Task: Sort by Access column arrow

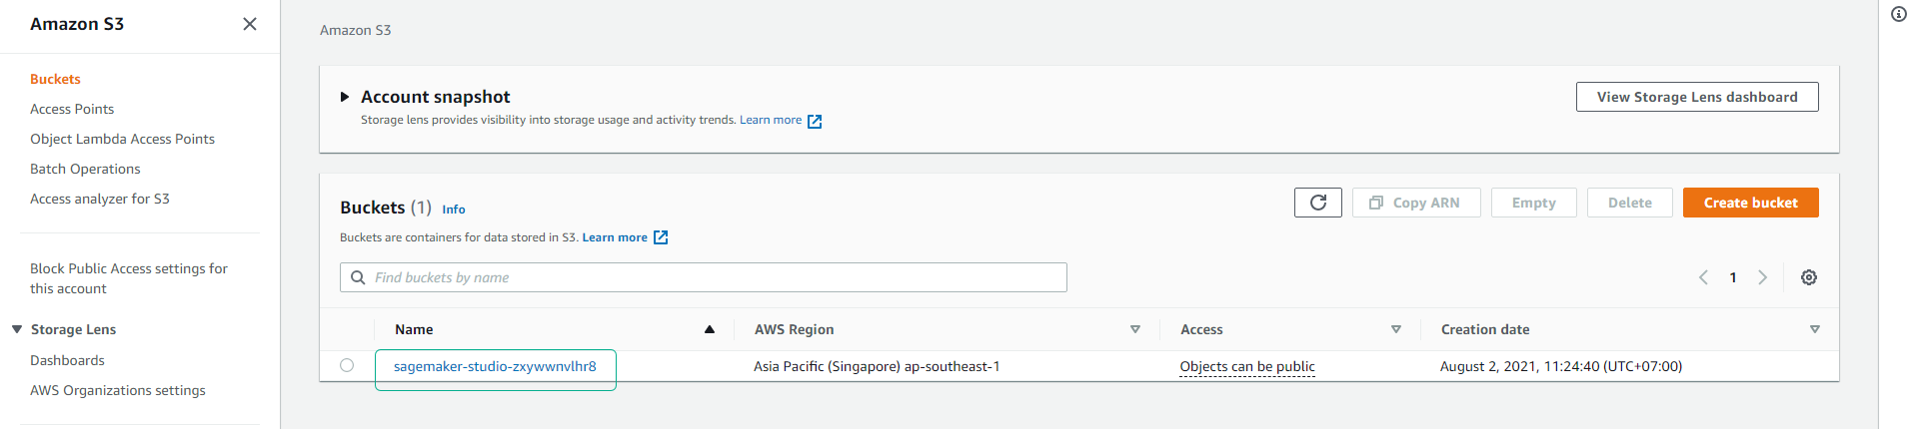Action: click(x=1396, y=329)
